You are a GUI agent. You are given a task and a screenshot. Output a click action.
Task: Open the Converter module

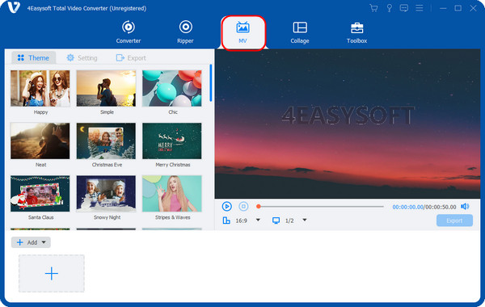[x=129, y=32]
